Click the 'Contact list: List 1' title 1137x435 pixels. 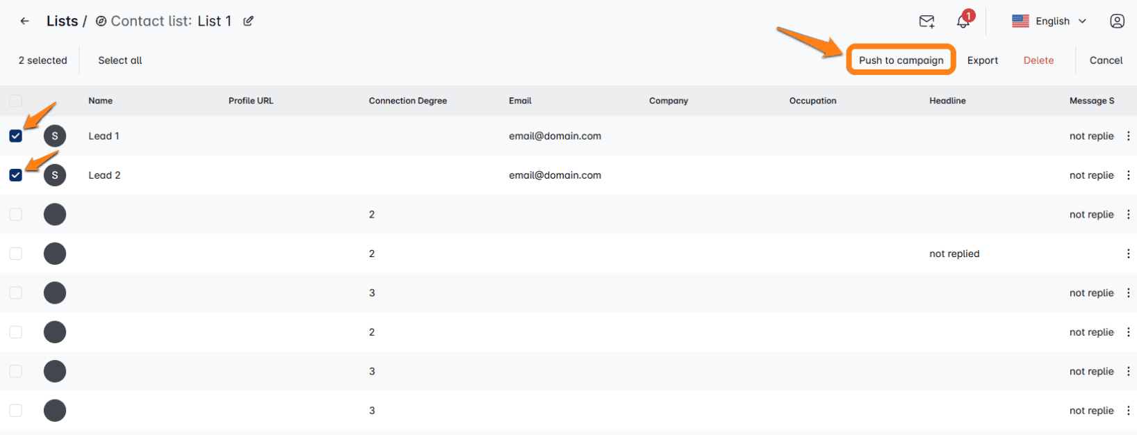pos(171,21)
